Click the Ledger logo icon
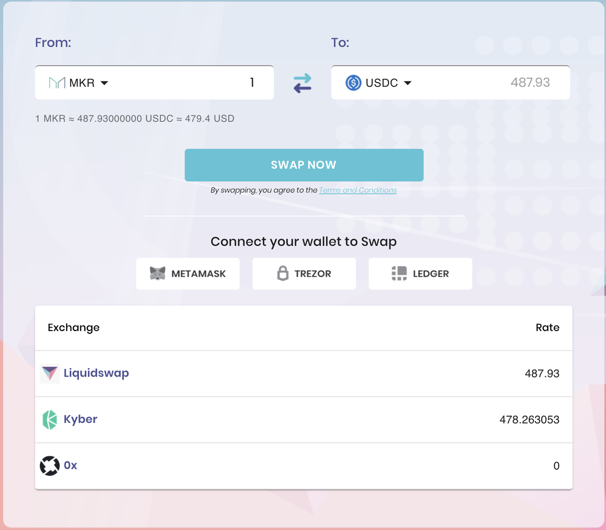Viewport: 606px width, 530px height. click(x=399, y=274)
